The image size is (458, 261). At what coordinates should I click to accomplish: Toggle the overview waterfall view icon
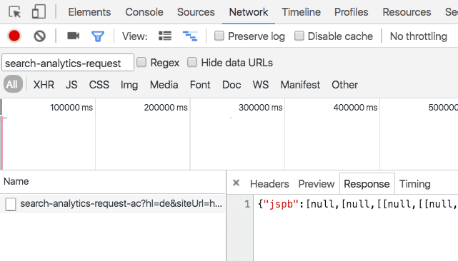pos(190,36)
